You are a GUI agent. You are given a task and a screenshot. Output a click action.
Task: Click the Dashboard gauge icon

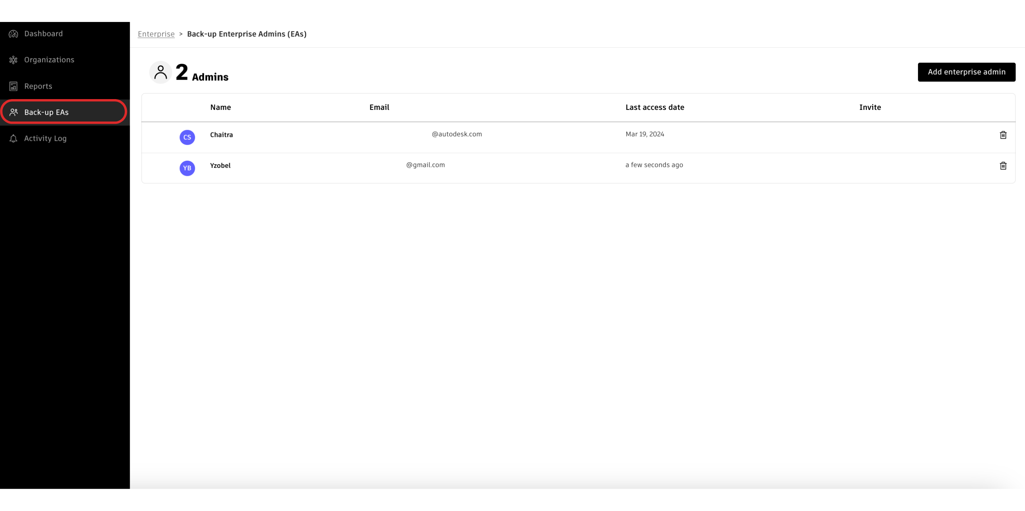(x=14, y=34)
